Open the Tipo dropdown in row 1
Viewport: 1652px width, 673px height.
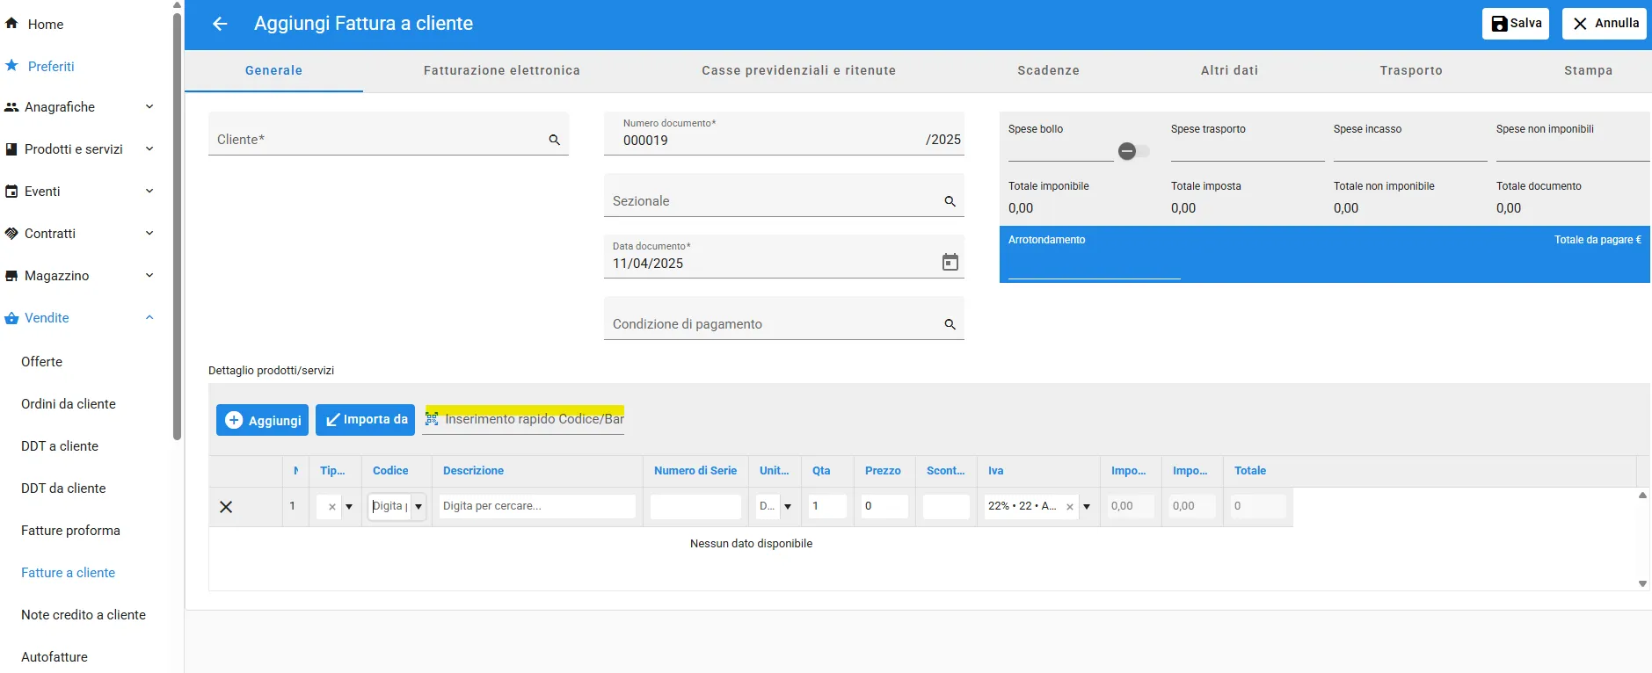pos(349,507)
